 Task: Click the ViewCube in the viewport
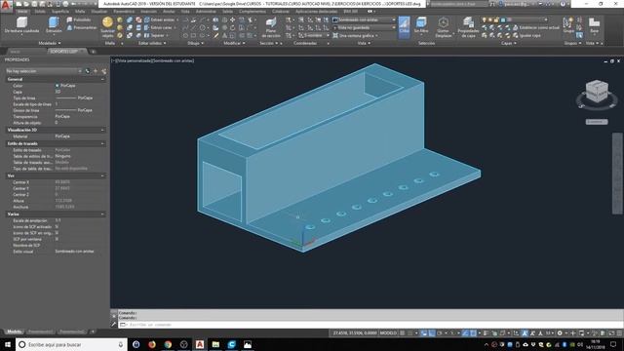(x=597, y=92)
